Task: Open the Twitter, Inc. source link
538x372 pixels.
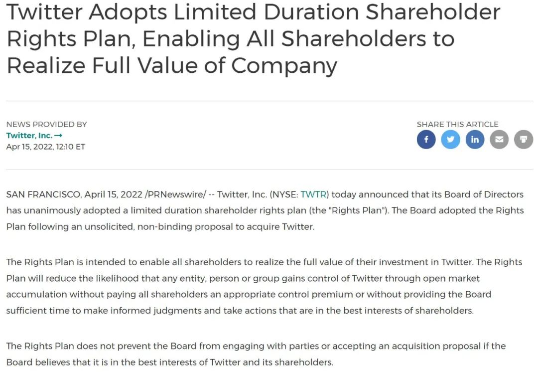Action: pos(29,136)
